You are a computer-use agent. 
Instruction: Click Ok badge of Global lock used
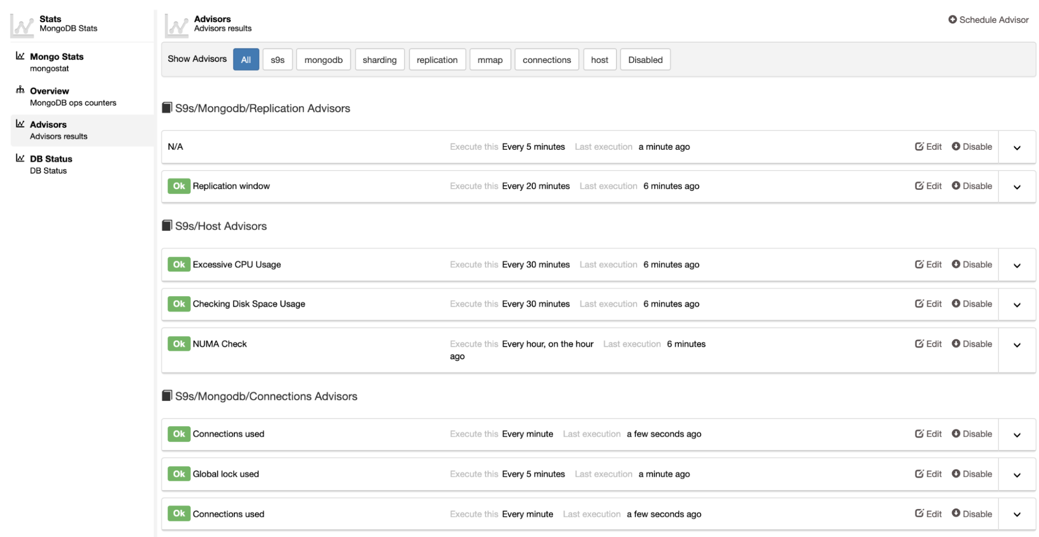179,474
